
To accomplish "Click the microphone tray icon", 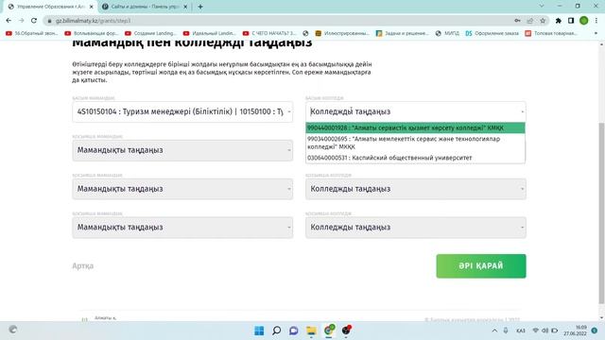I will point(506,331).
